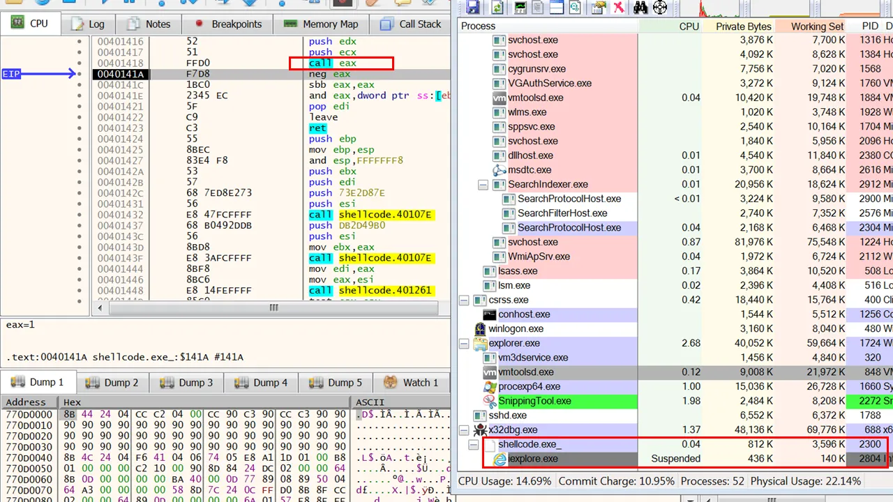The image size is (893, 502).
Task: Click the green Refresh Now icon
Action: click(x=497, y=8)
